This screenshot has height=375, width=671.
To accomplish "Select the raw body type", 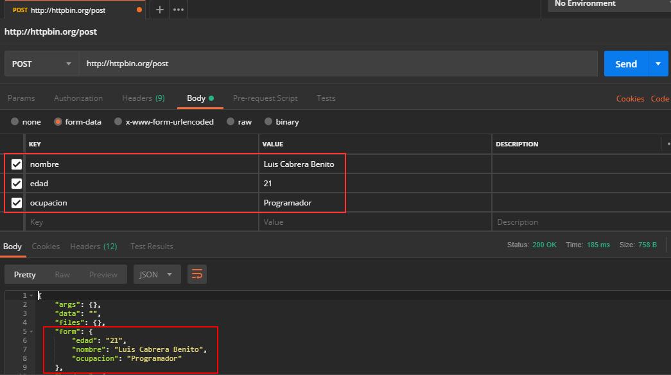I will (231, 121).
